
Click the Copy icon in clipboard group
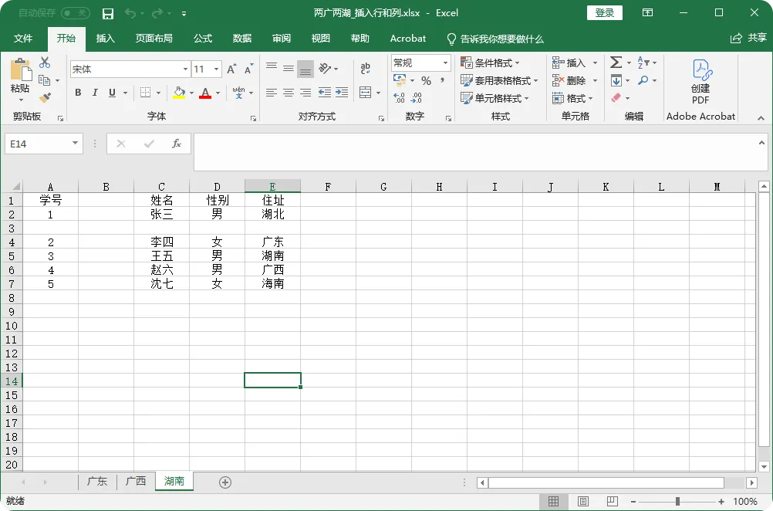point(45,80)
